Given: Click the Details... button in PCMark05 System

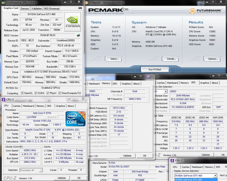Looking at the screenshot, I should [x=172, y=59].
